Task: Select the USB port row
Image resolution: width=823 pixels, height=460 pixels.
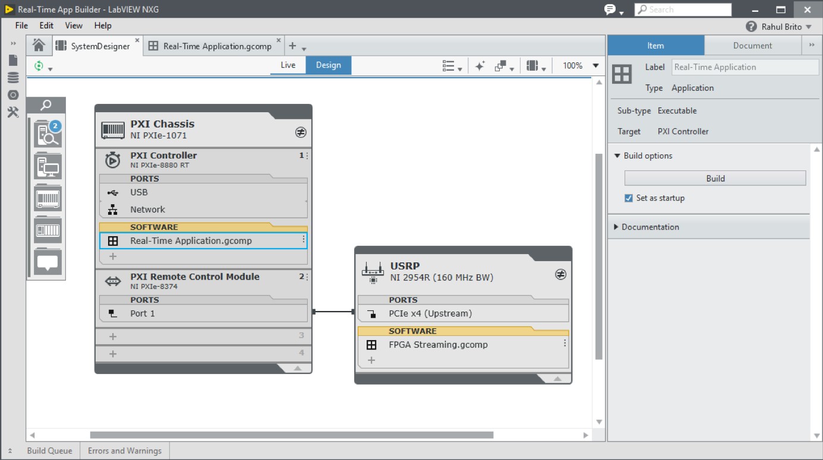Action: tap(203, 192)
